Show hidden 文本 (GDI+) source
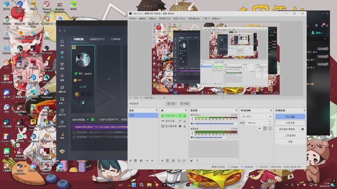This screenshot has height=189, width=337. [x=180, y=116]
